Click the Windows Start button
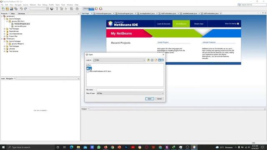267x150 pixels. click(x=3, y=147)
